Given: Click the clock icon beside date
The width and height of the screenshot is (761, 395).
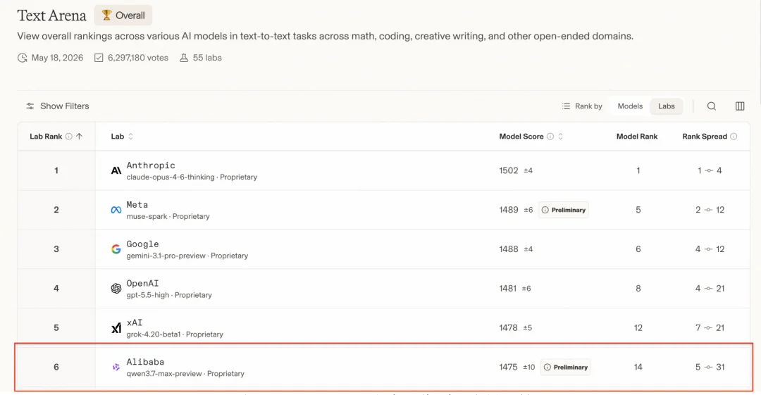Looking at the screenshot, I should 23,58.
